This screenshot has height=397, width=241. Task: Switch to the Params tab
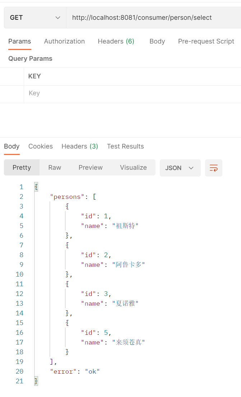point(19,41)
